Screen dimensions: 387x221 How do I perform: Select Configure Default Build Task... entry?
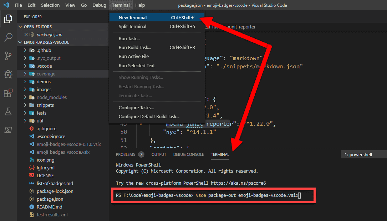coord(157,116)
